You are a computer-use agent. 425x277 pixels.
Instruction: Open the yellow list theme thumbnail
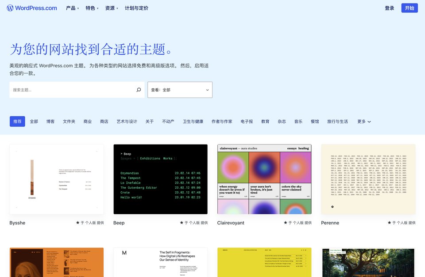pyautogui.click(x=264, y=262)
